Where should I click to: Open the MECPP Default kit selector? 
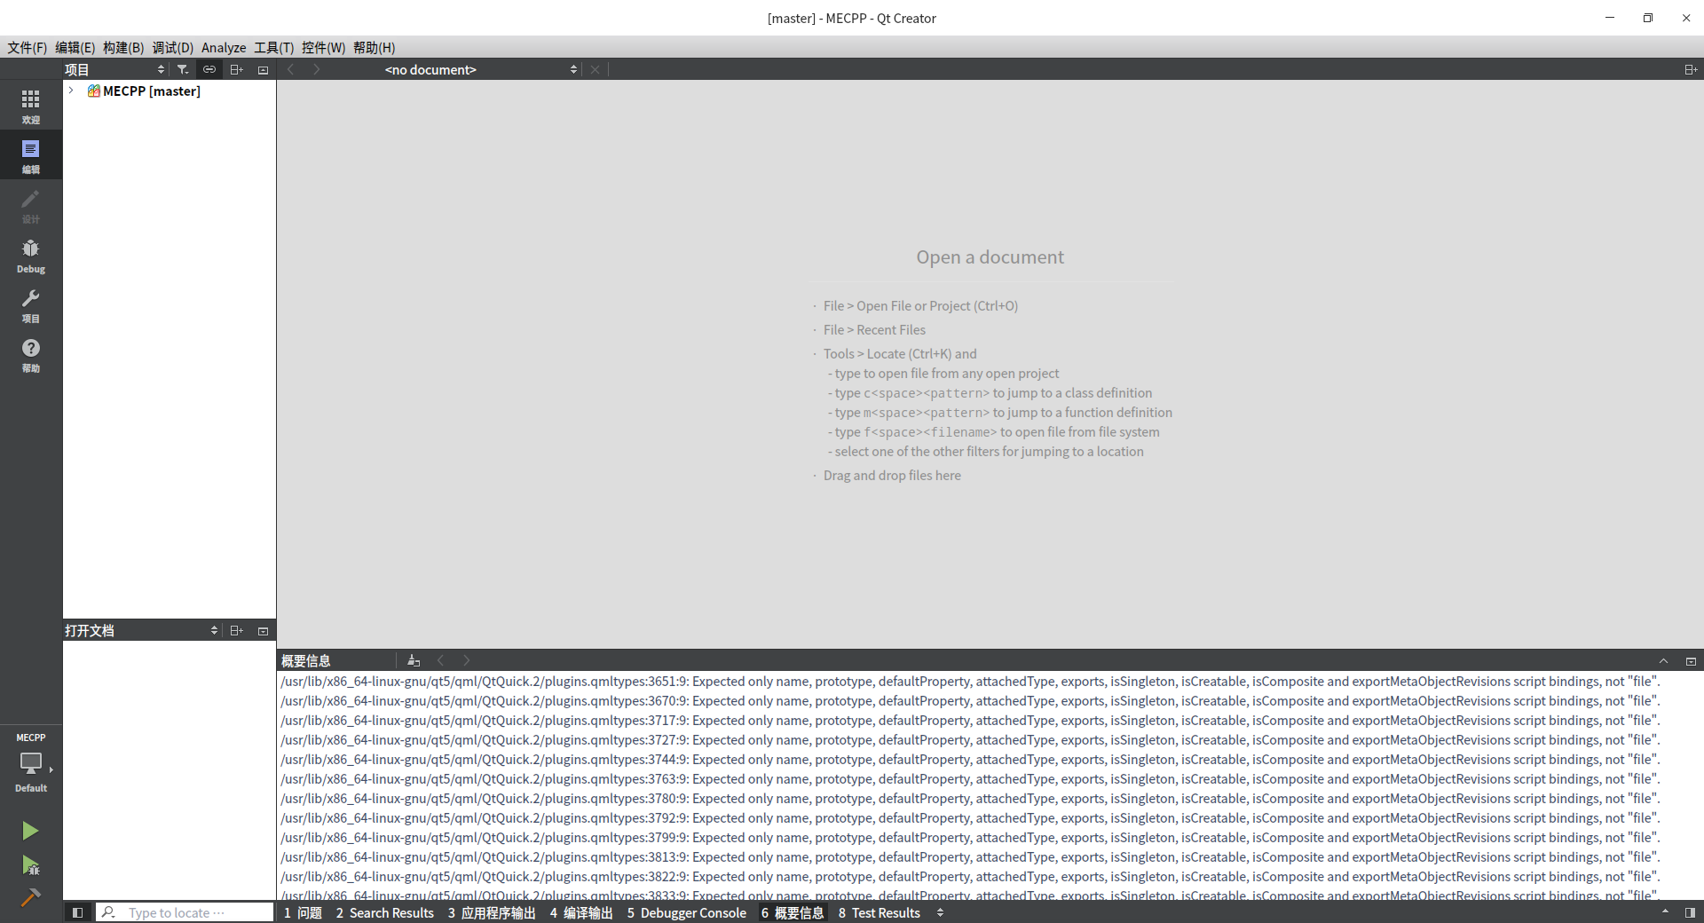[x=31, y=763]
